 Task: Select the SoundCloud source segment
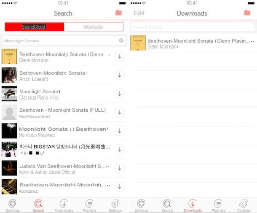pyautogui.click(x=35, y=27)
